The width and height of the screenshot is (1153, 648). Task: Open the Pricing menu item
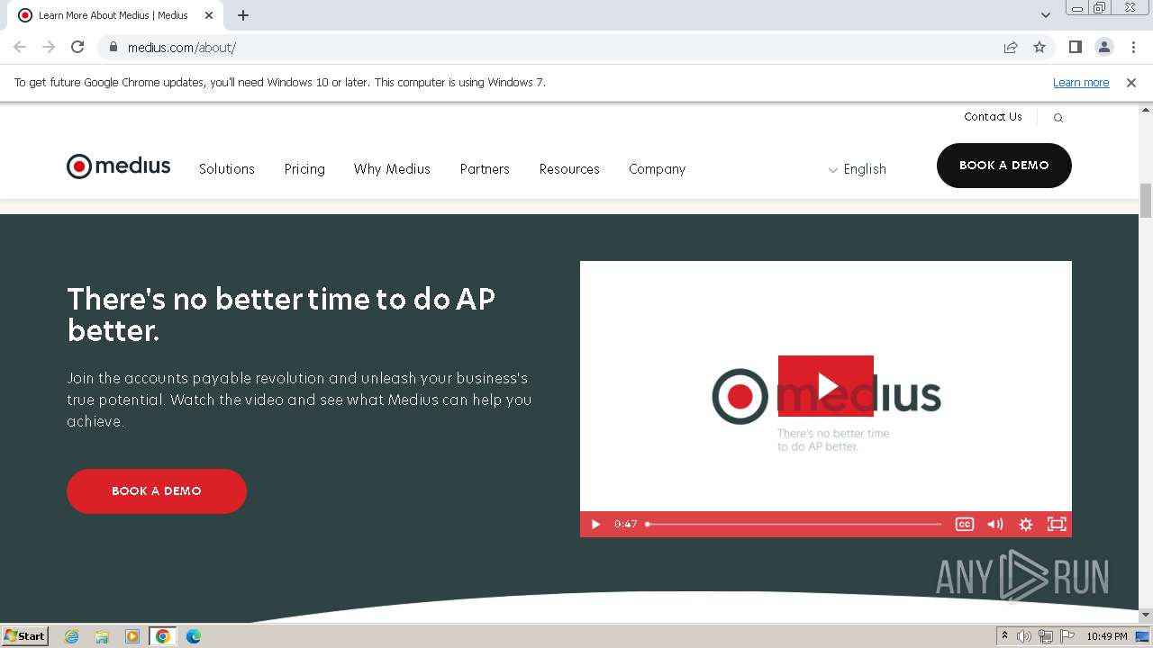coord(304,169)
